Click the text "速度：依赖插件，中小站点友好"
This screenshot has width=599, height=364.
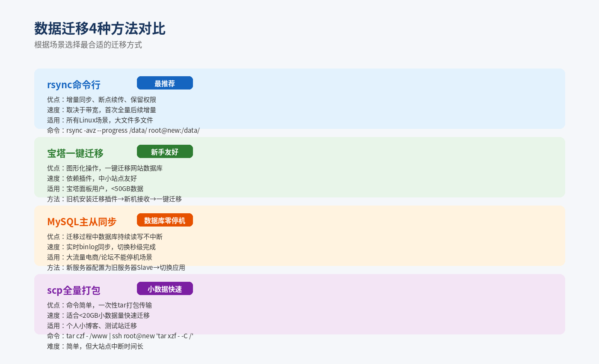92,179
